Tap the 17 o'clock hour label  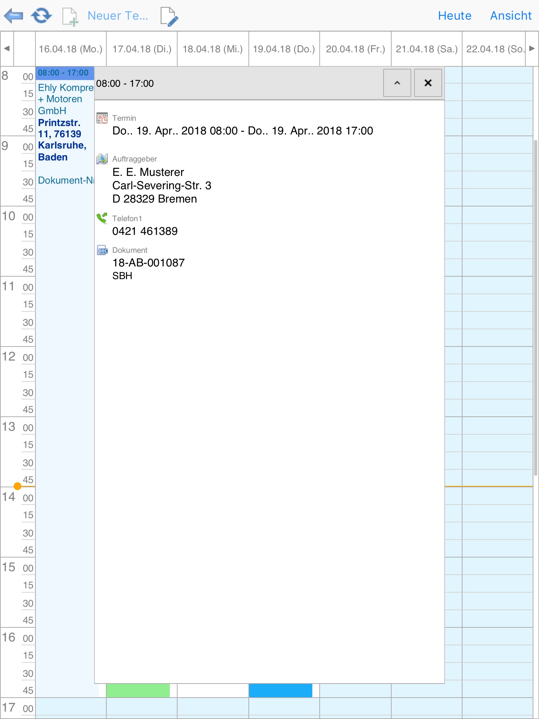pos(9,707)
